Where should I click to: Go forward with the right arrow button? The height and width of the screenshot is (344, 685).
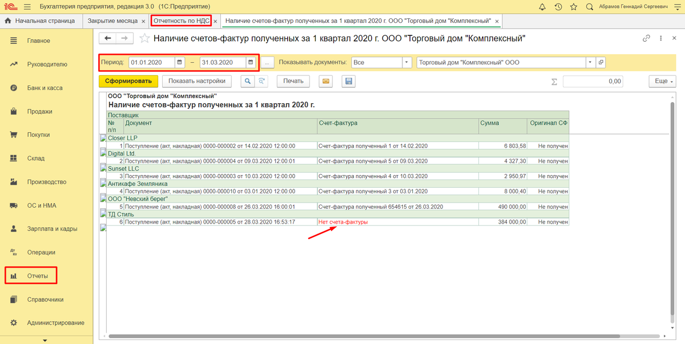[126, 38]
